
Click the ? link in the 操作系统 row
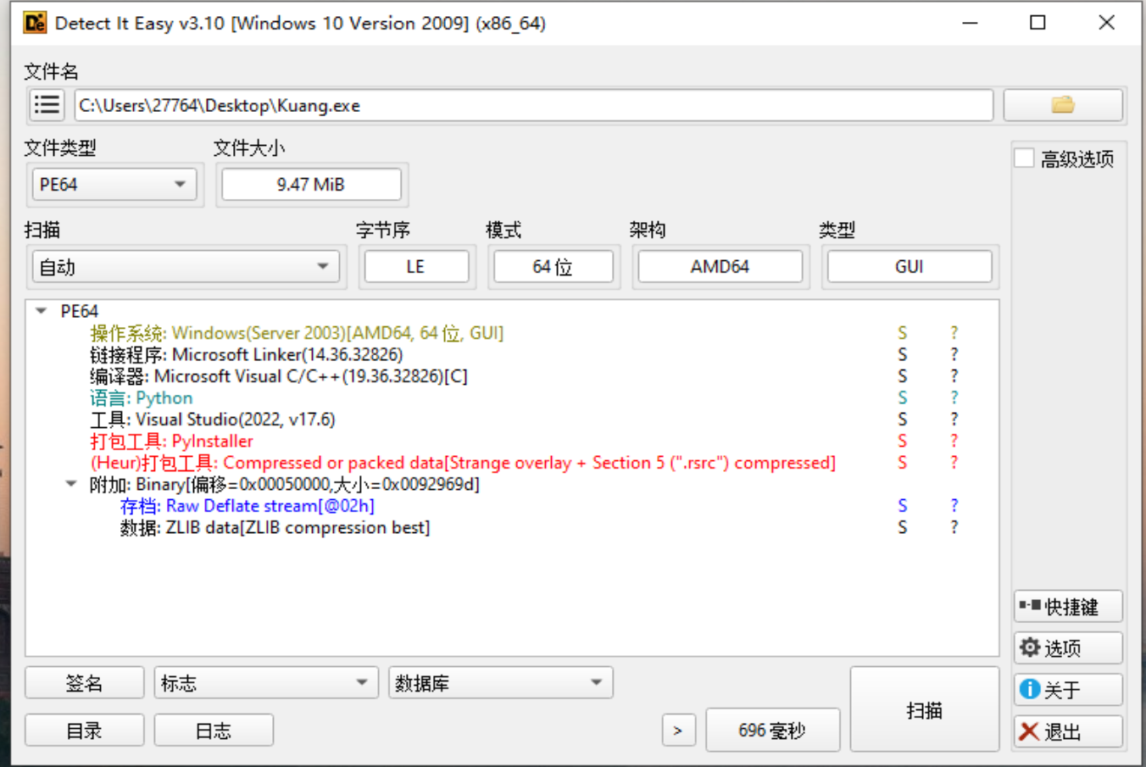pyautogui.click(x=954, y=333)
